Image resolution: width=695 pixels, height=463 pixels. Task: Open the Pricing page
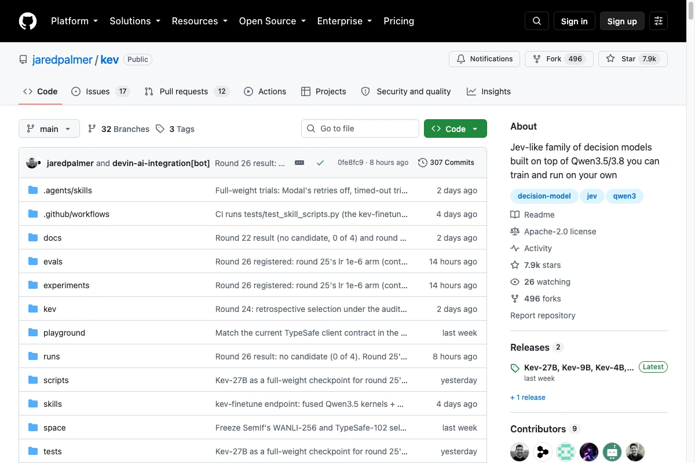tap(399, 21)
